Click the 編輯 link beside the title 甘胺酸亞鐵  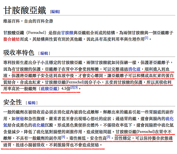(x=55, y=12)
